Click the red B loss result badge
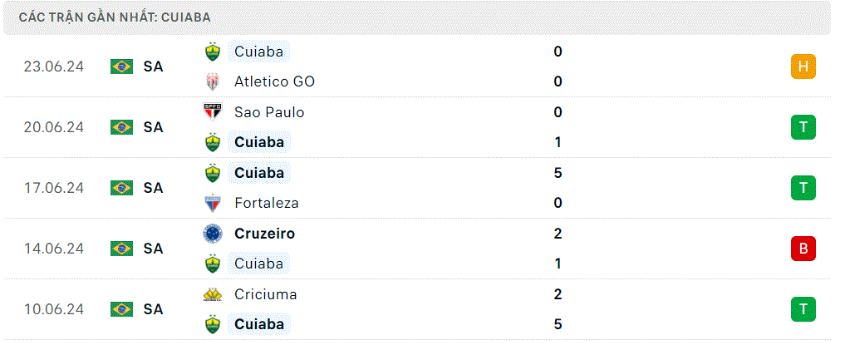Viewport: 845px width, 345px height. click(x=803, y=249)
